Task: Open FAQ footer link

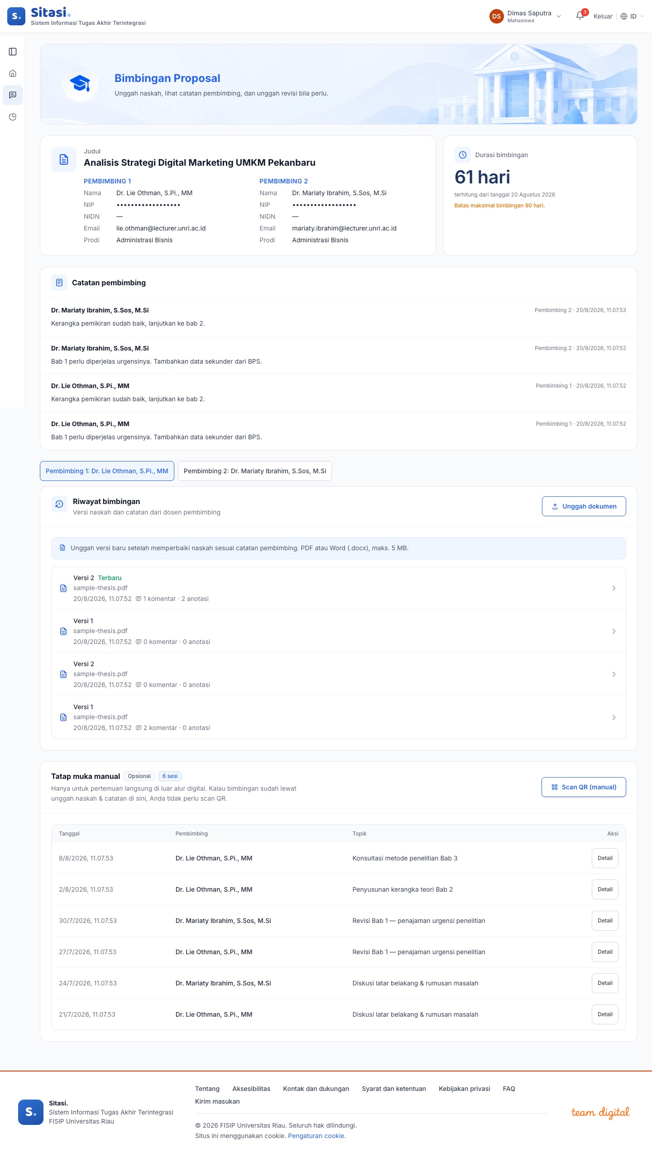Action: click(x=509, y=1089)
